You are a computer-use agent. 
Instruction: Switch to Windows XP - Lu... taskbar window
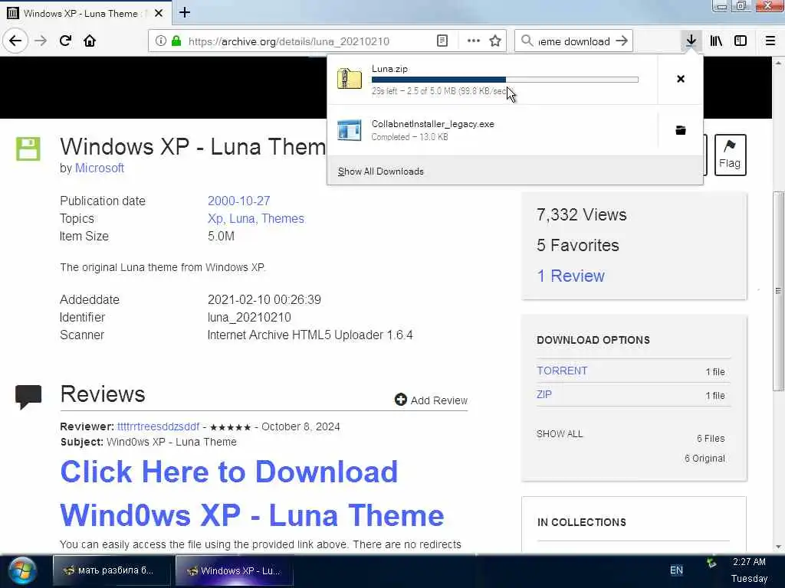point(235,570)
